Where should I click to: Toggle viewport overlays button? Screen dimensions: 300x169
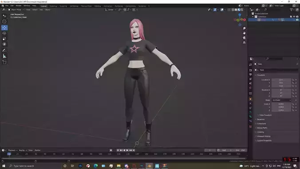tap(222, 10)
